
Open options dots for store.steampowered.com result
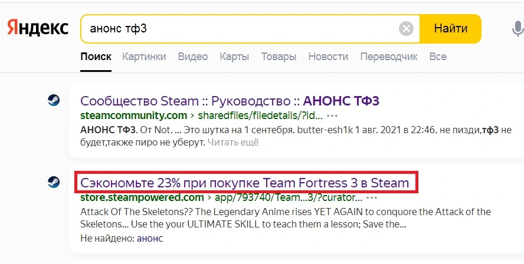tap(372, 198)
